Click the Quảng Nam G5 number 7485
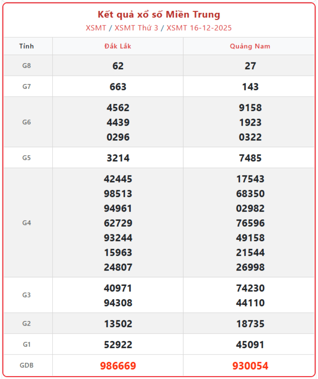 click(x=250, y=158)
